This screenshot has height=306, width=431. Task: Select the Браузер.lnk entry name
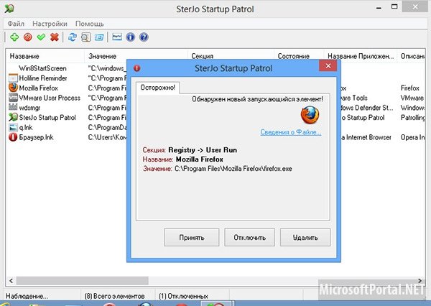coord(36,137)
